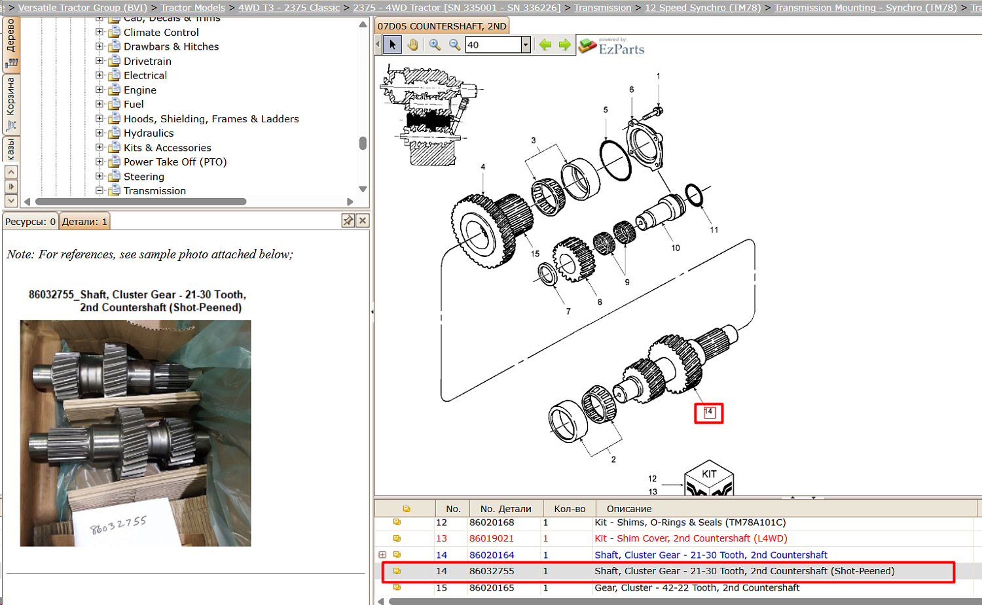Click the tree horizontal scrollbar

[x=141, y=201]
